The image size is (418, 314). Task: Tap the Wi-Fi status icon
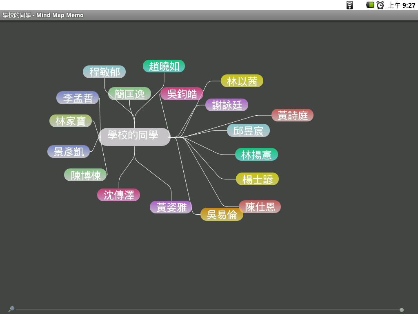[x=349, y=5]
